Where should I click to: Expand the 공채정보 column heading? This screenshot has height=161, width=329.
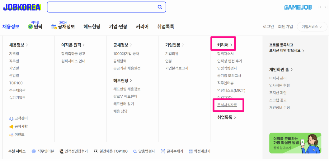point(123,45)
